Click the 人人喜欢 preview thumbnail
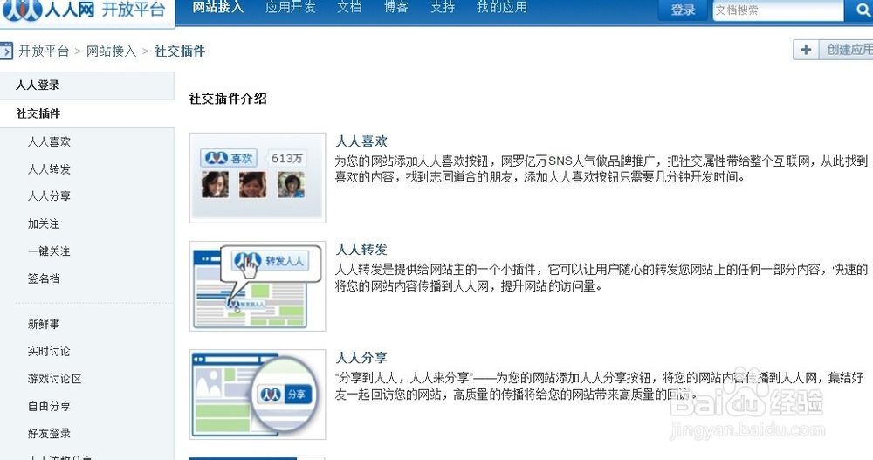This screenshot has height=460, width=873. pos(258,178)
